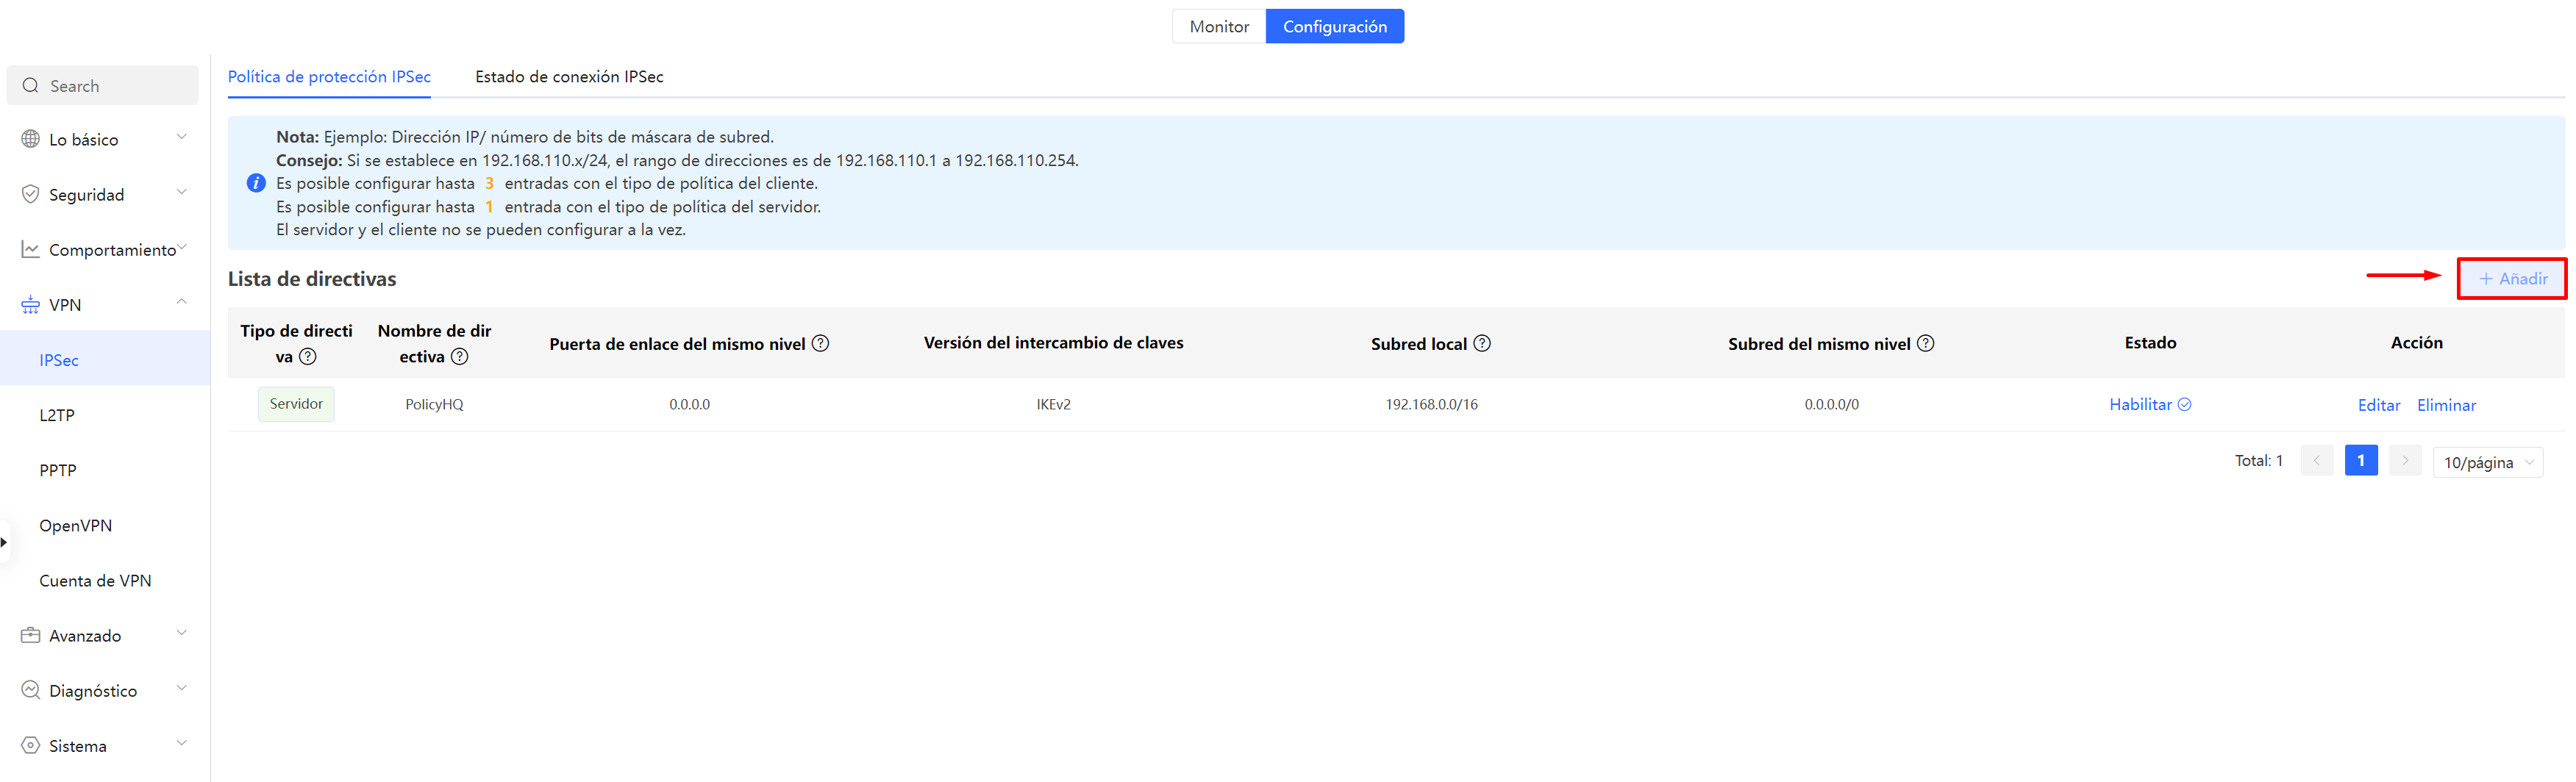
Task: Click the Sistema gear icon
Action: point(30,745)
